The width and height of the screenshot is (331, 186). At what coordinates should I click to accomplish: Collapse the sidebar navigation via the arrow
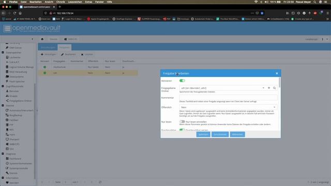tap(32, 39)
